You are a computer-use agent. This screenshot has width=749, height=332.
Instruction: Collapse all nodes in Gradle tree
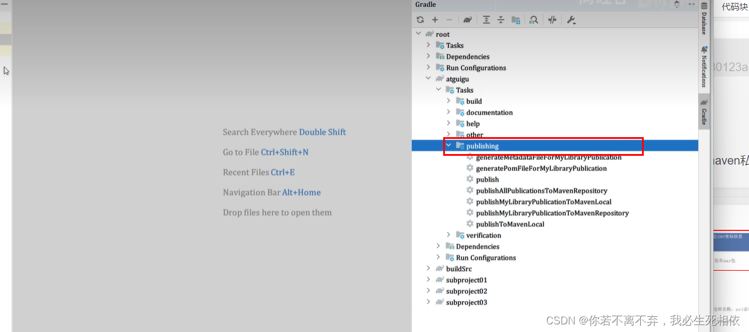(501, 20)
